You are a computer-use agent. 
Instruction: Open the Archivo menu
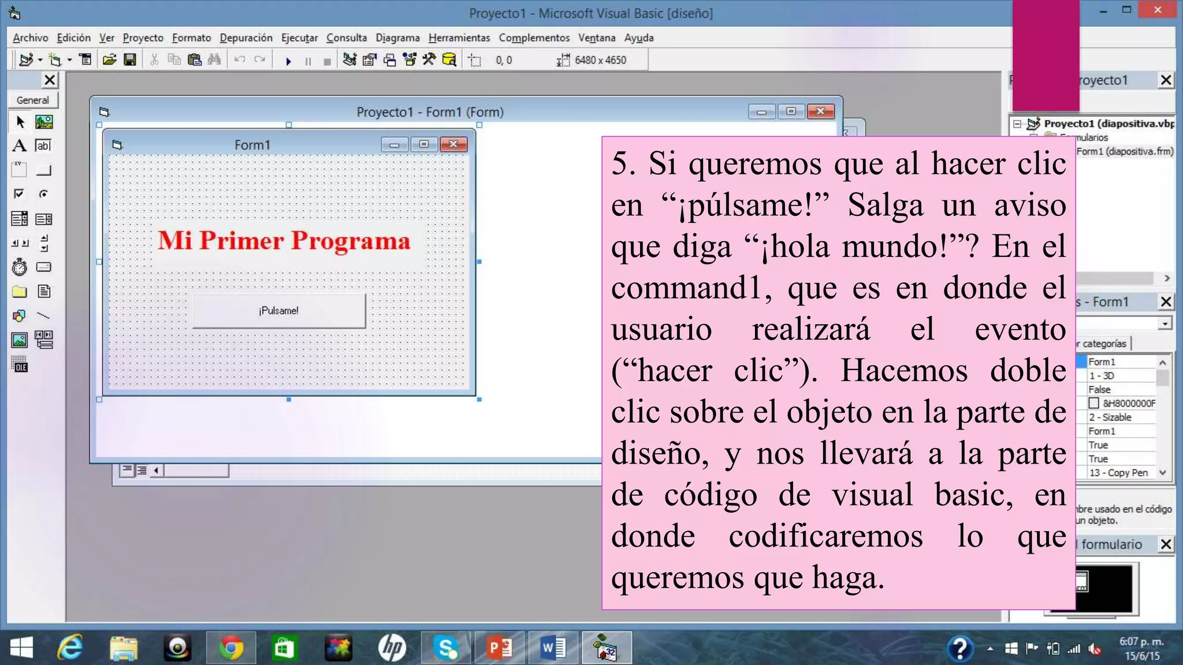pyautogui.click(x=31, y=38)
